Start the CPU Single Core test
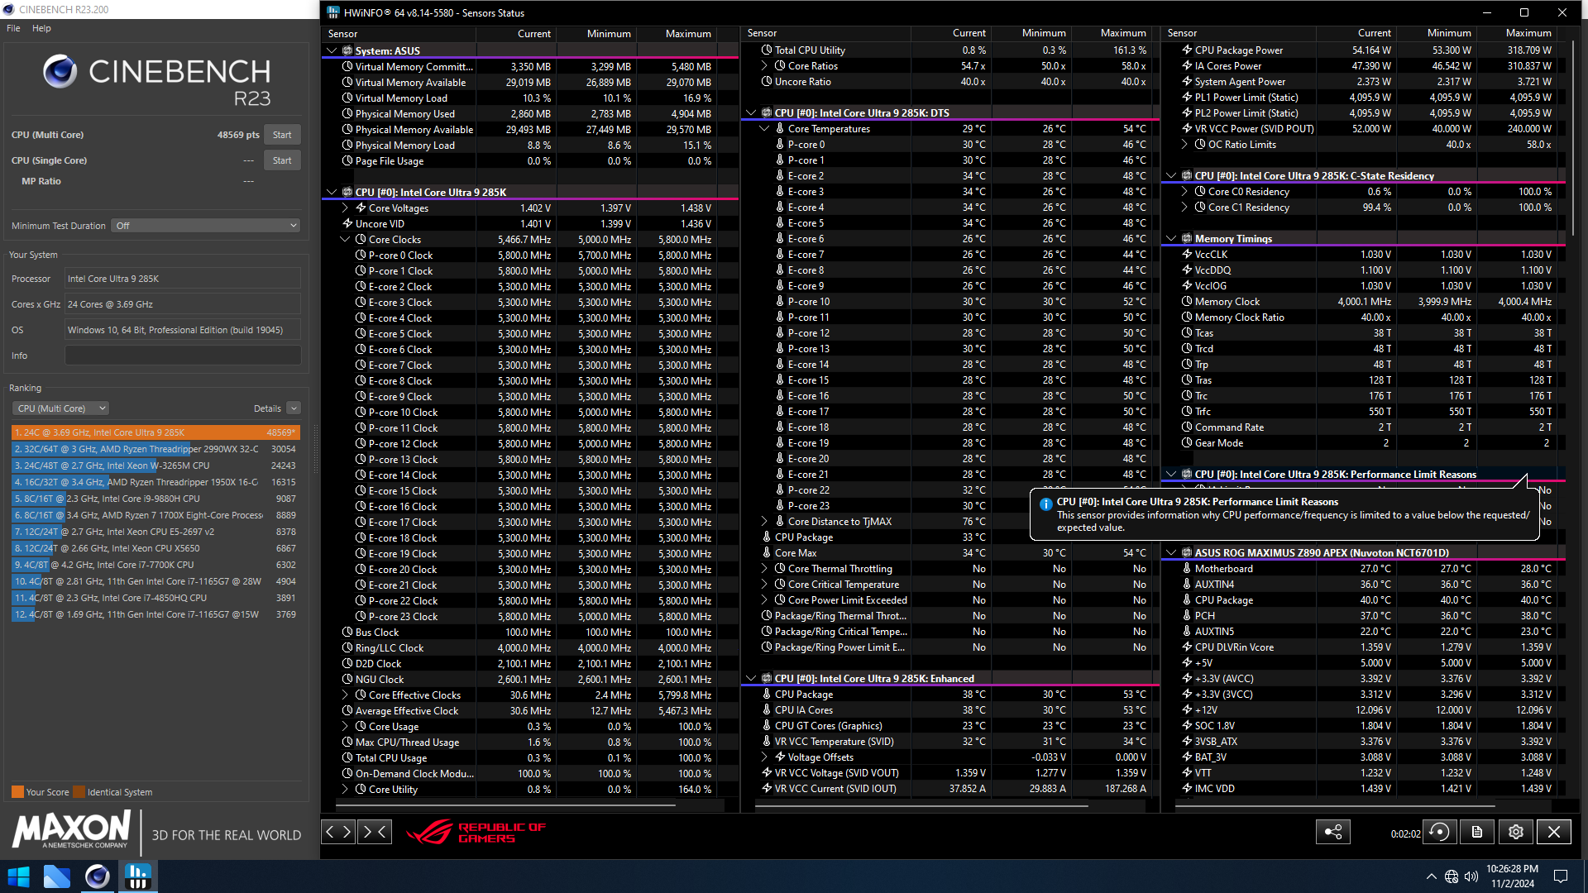The height and width of the screenshot is (893, 1588). pyautogui.click(x=282, y=160)
